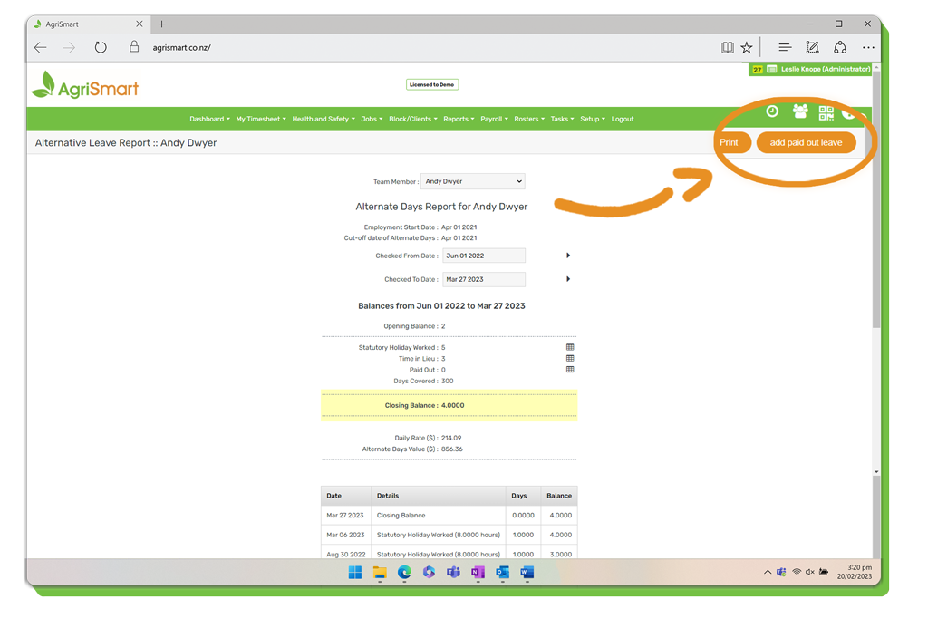The width and height of the screenshot is (928, 628).
Task: Refresh the browser page
Action: pyautogui.click(x=101, y=48)
